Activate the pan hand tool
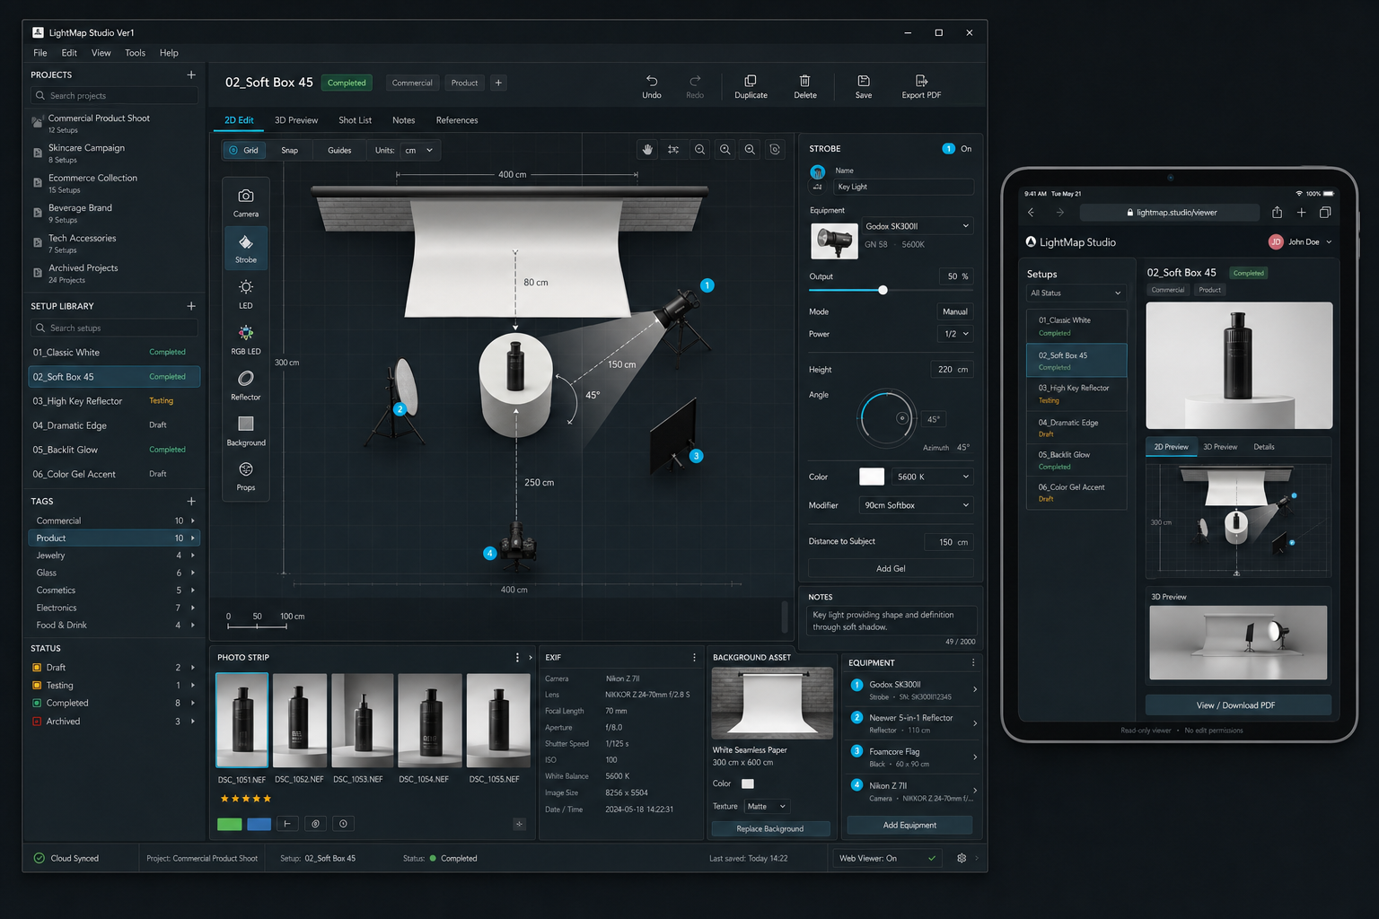This screenshot has height=919, width=1379. 647,150
